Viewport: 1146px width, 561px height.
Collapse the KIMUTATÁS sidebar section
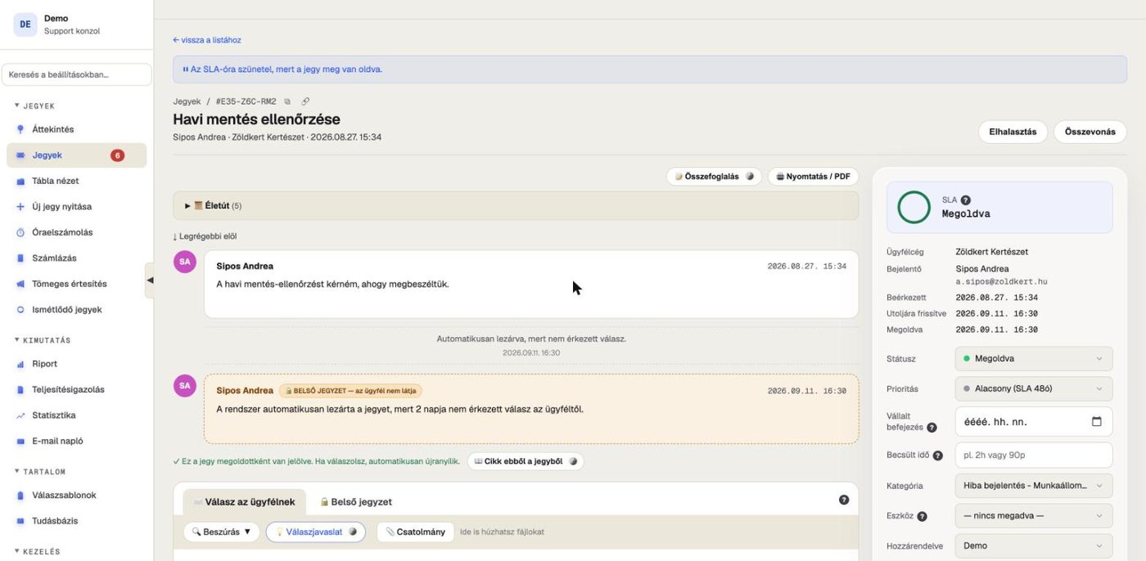[x=43, y=340]
